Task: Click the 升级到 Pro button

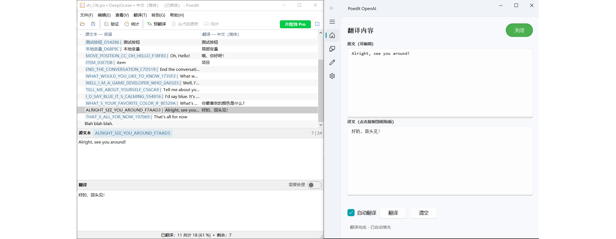Action: tap(295, 24)
